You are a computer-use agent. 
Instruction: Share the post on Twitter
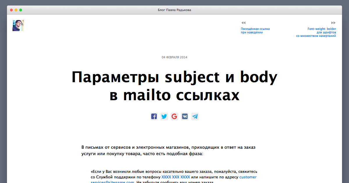[164, 116]
